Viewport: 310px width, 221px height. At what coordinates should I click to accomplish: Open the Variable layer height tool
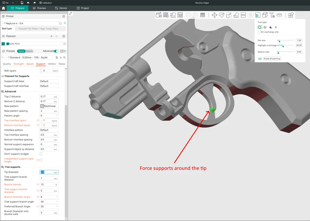point(203,15)
